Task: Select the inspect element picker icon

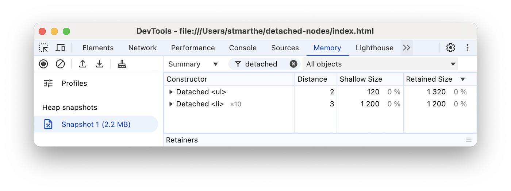Action: [44, 48]
